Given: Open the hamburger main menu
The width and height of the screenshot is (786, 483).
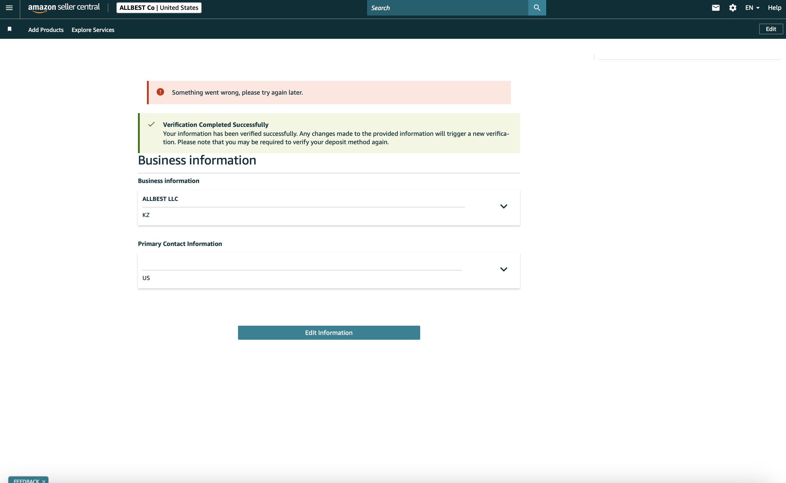Looking at the screenshot, I should (9, 8).
